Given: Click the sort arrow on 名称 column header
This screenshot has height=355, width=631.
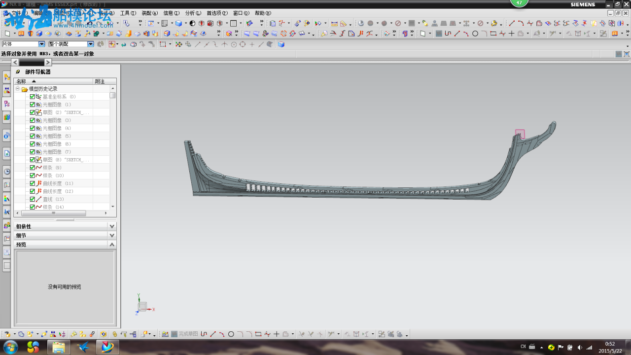Looking at the screenshot, I should pos(34,81).
